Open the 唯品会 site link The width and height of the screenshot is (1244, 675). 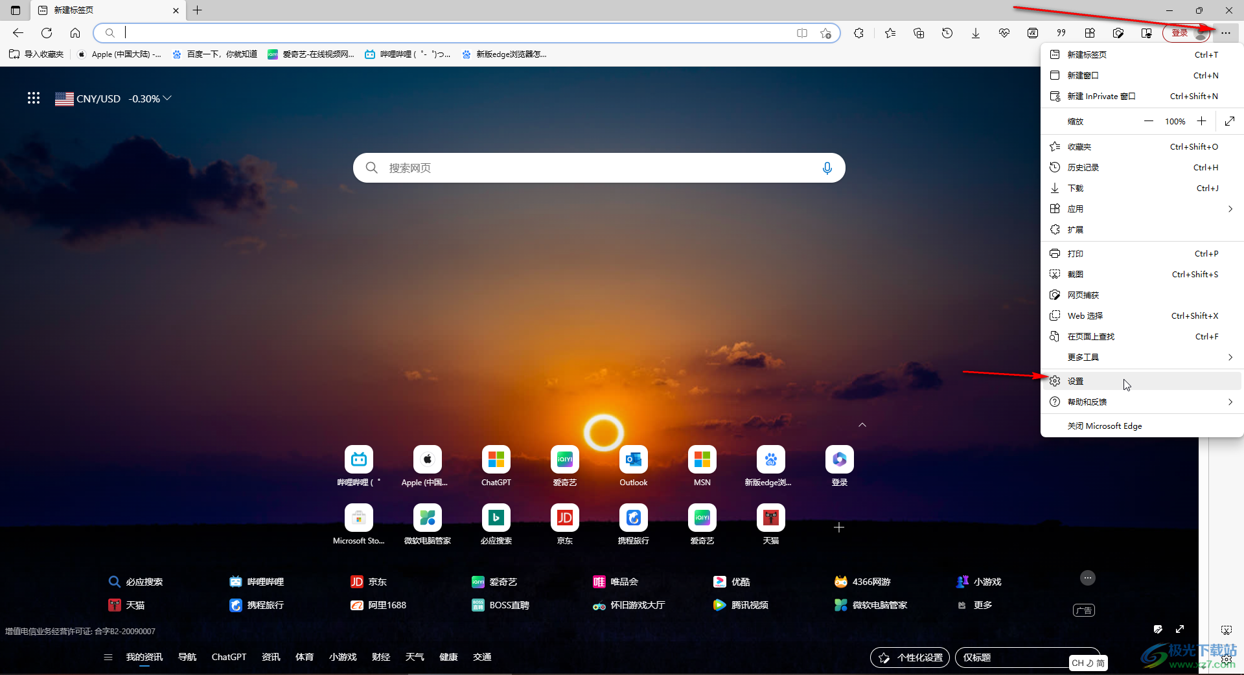coord(616,582)
